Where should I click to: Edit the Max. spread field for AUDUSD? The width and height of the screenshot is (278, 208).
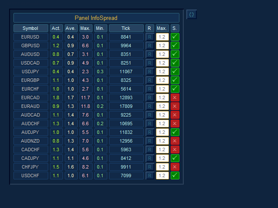(162, 54)
